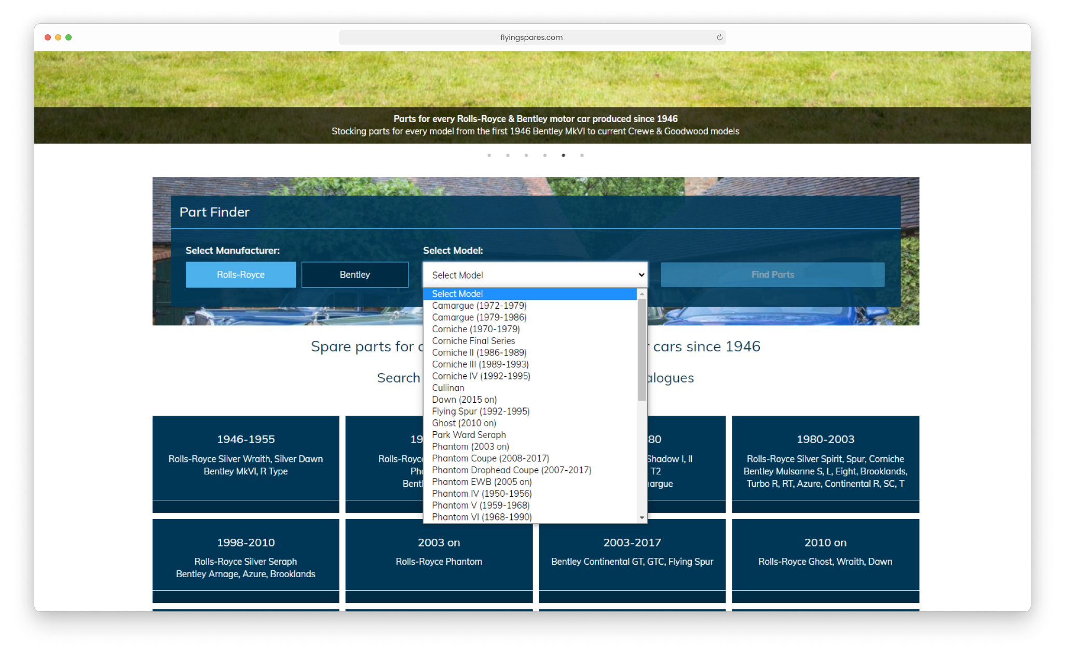The height and width of the screenshot is (656, 1065).
Task: Click the flyingspares.com address bar
Action: click(531, 37)
